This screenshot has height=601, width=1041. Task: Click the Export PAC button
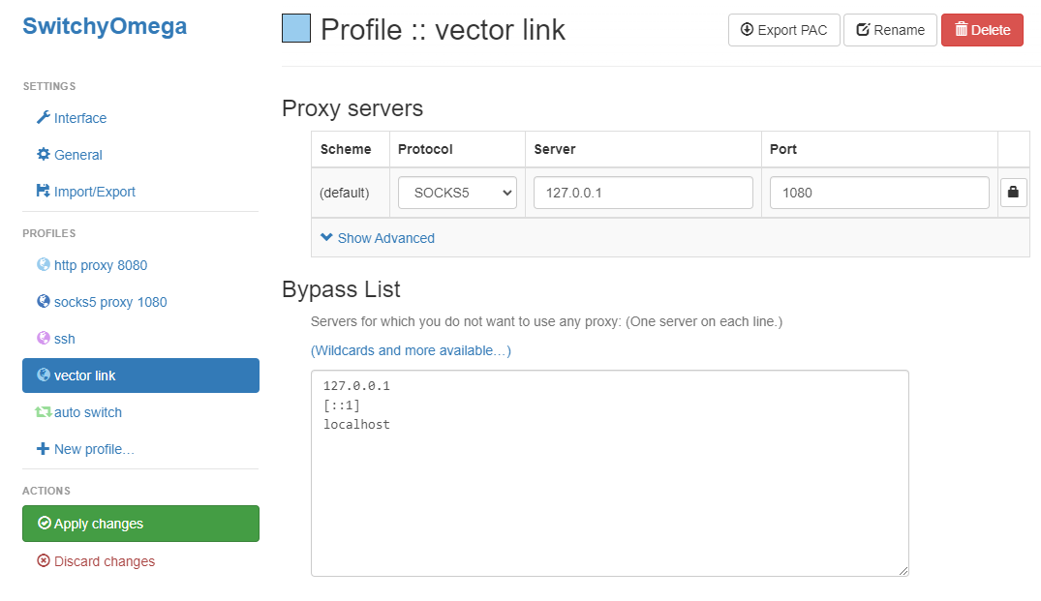783,30
